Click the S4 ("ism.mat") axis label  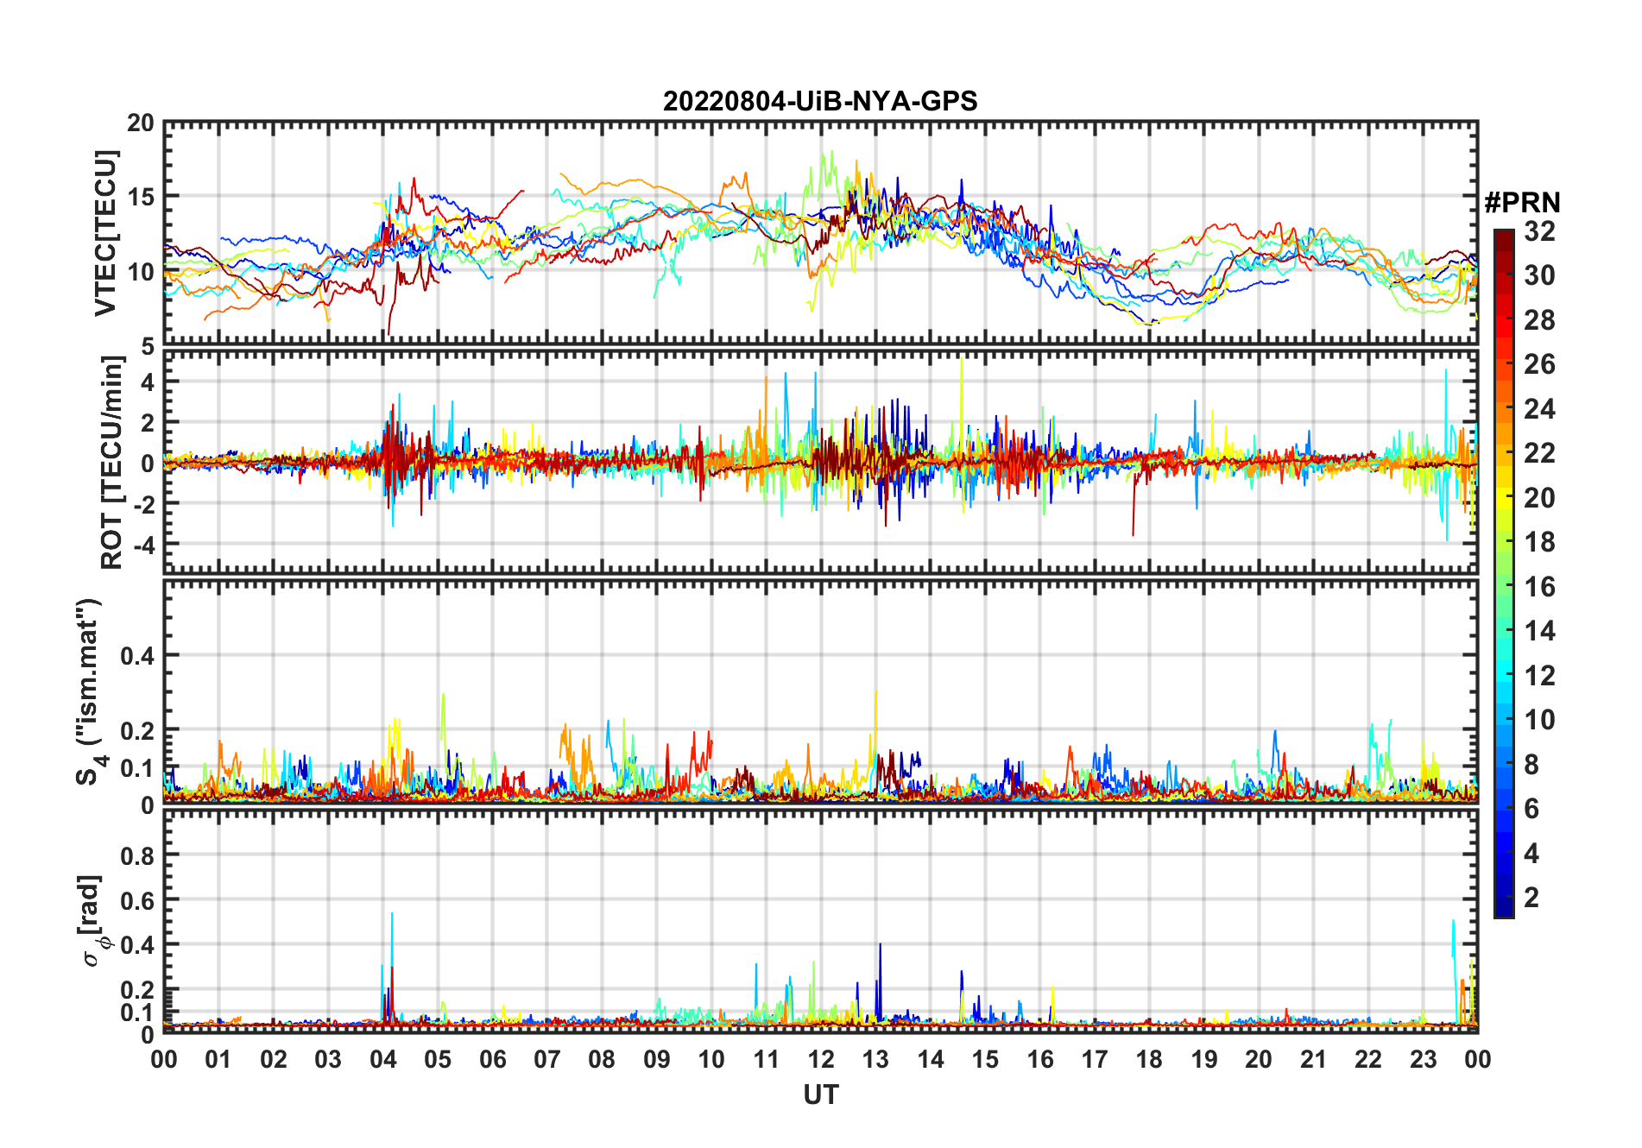pos(90,692)
